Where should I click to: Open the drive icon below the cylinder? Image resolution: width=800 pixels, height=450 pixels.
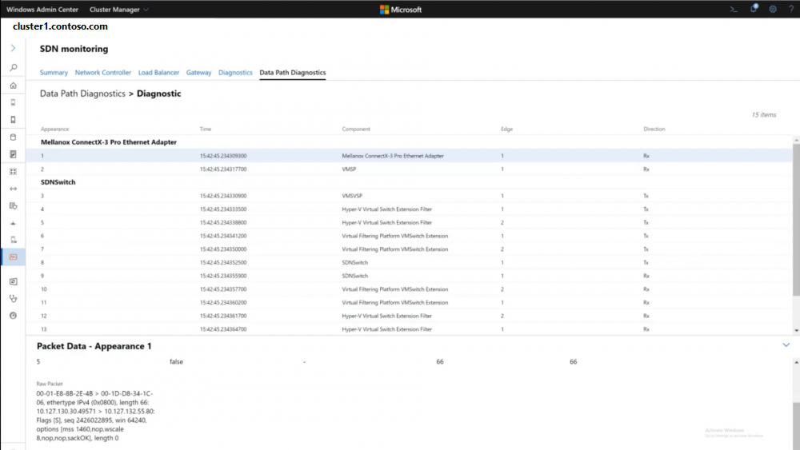click(x=14, y=154)
